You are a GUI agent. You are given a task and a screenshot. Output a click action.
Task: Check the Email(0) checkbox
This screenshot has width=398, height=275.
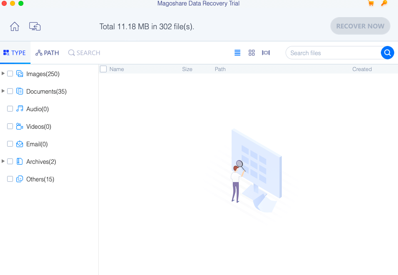pyautogui.click(x=10, y=144)
